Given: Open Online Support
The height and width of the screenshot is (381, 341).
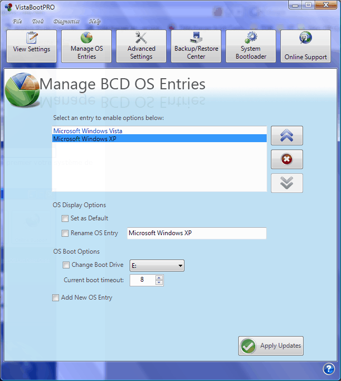Looking at the screenshot, I should pyautogui.click(x=306, y=46).
